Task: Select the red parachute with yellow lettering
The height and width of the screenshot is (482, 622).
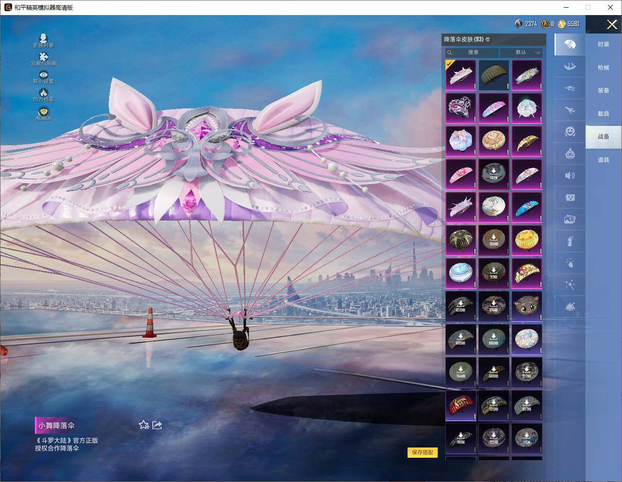Action: 460,406
